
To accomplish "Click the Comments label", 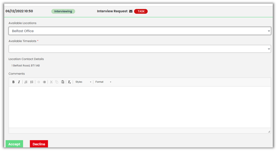I will [17, 74].
